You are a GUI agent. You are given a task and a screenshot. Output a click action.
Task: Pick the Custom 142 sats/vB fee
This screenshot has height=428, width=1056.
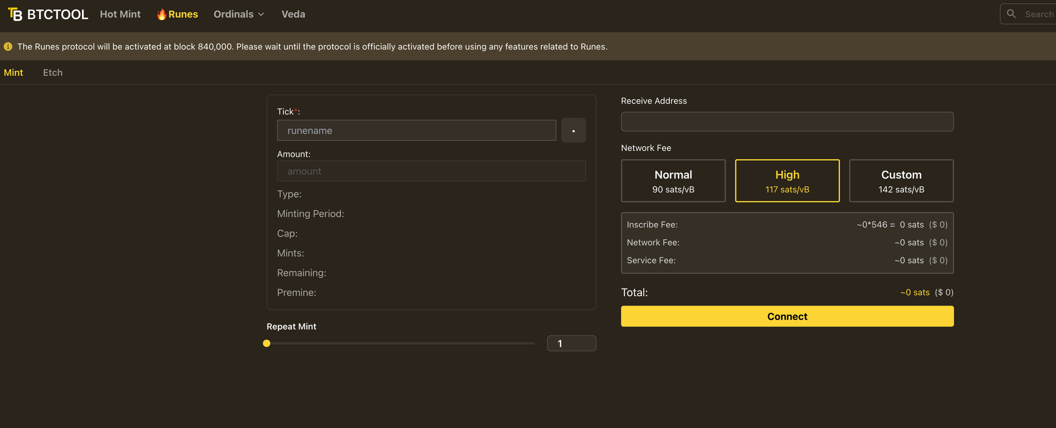pyautogui.click(x=901, y=181)
